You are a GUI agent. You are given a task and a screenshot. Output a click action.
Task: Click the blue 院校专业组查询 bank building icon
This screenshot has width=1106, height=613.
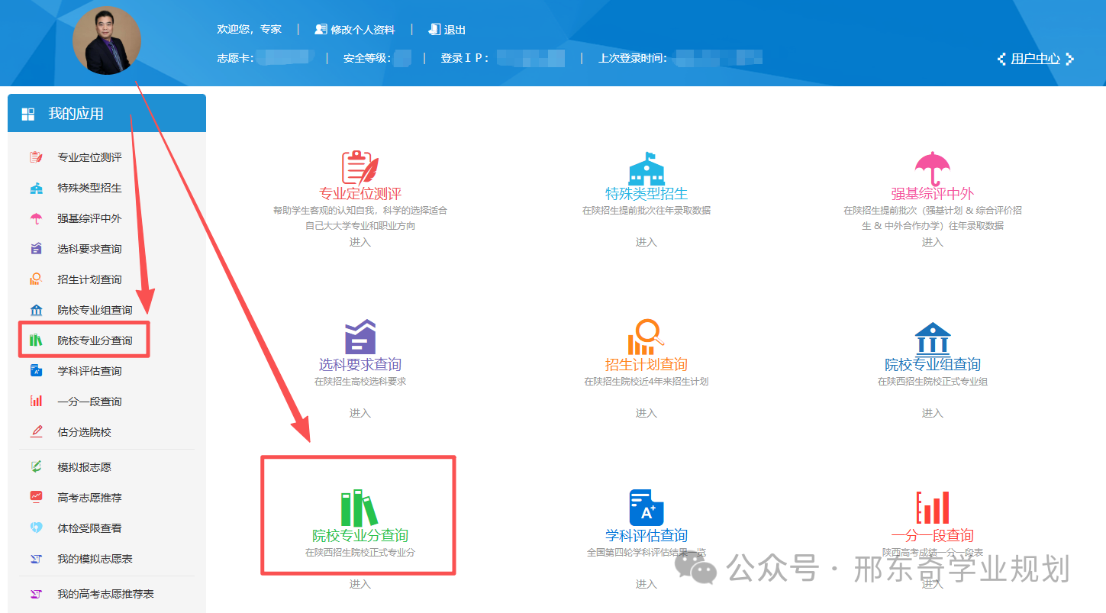[932, 338]
